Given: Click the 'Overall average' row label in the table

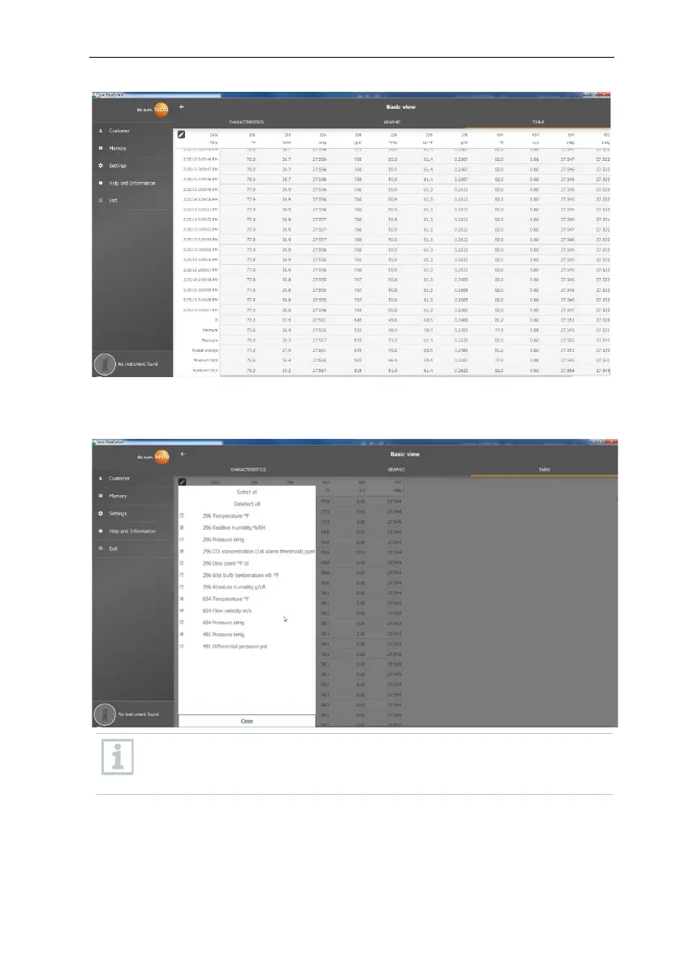Looking at the screenshot, I should tap(205, 350).
